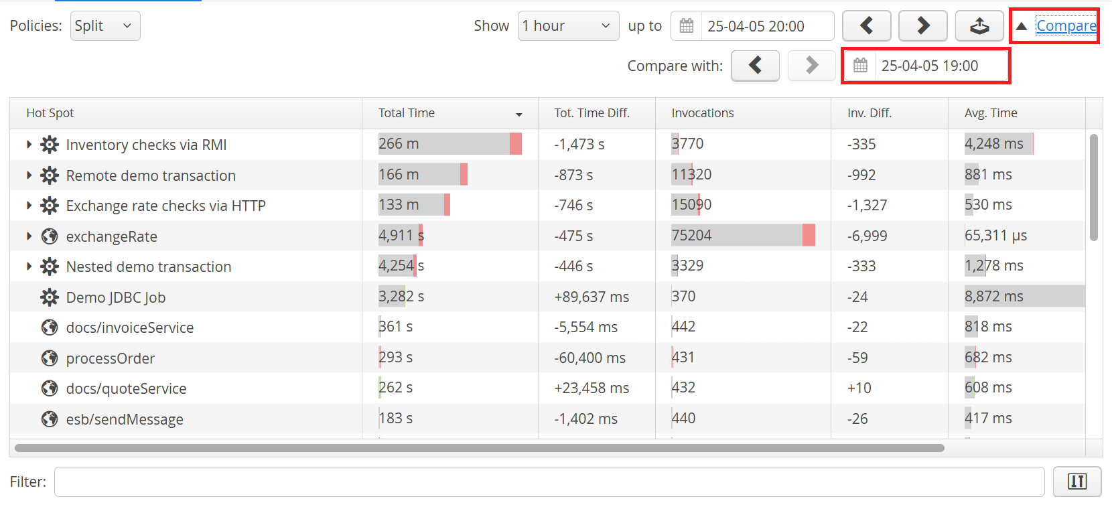The width and height of the screenshot is (1112, 519).
Task: Click the export icon button
Action: (x=979, y=26)
